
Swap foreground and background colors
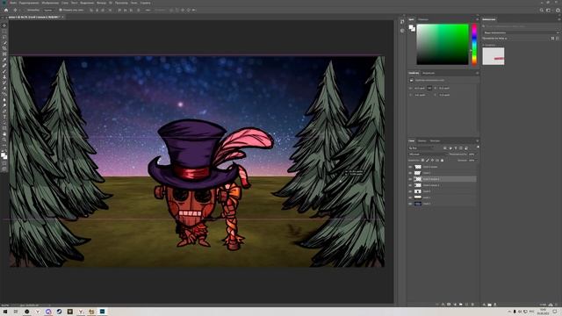point(6,152)
